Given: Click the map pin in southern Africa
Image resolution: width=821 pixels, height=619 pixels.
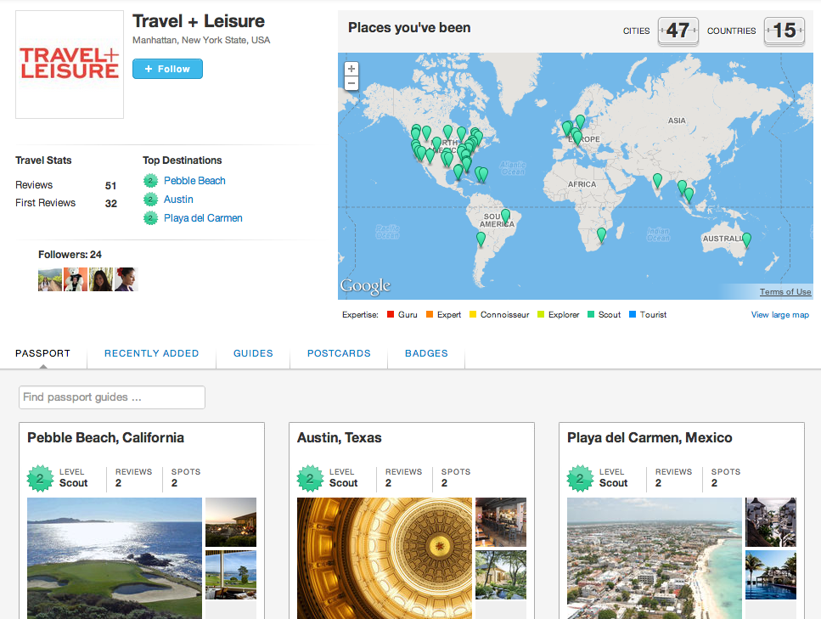Looking at the screenshot, I should coord(602,235).
